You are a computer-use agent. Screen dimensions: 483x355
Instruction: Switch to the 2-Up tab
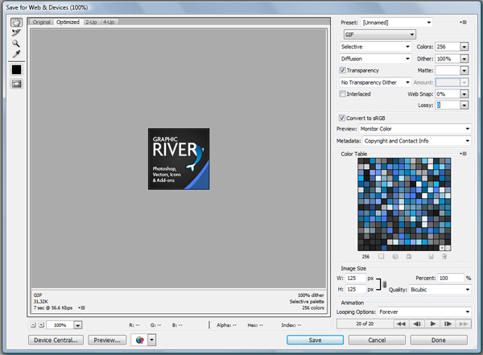pos(91,22)
